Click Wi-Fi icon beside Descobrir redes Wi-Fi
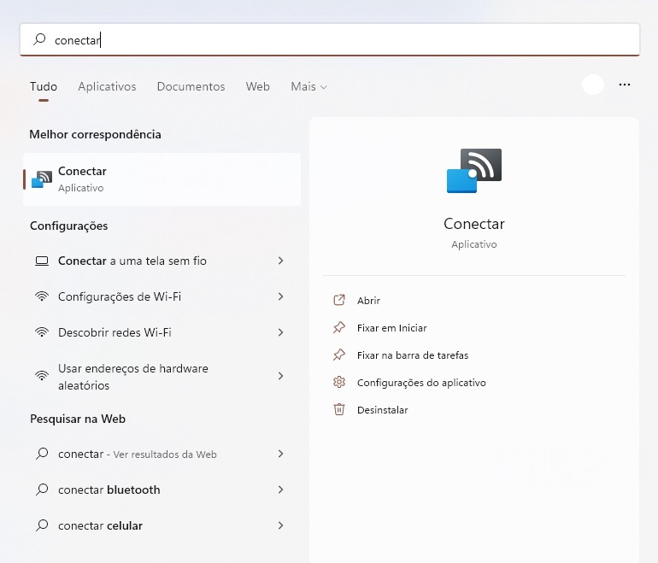The height and width of the screenshot is (563, 658). pos(42,332)
